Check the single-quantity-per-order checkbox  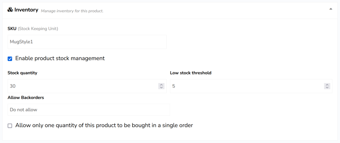[10, 126]
